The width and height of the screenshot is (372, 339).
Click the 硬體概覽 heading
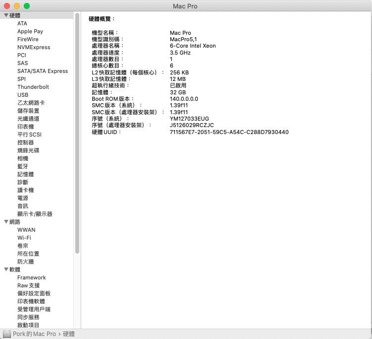102,19
